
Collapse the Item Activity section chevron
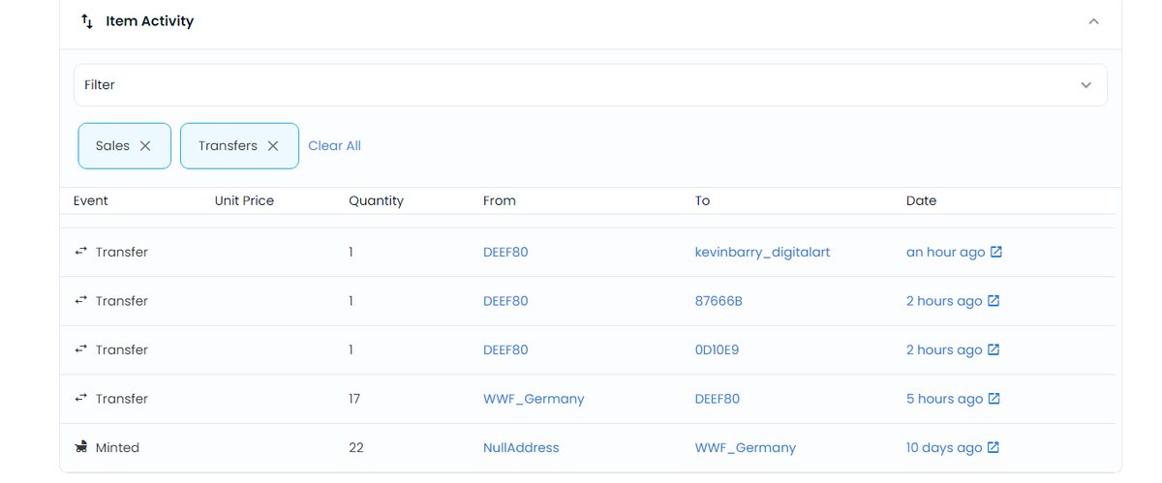tap(1093, 20)
